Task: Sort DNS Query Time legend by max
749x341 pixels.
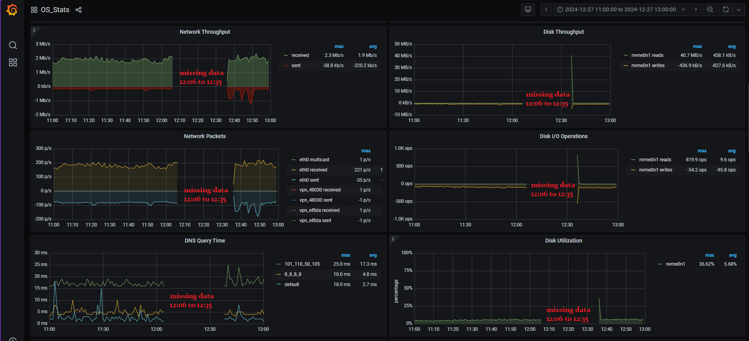Action: coord(345,255)
